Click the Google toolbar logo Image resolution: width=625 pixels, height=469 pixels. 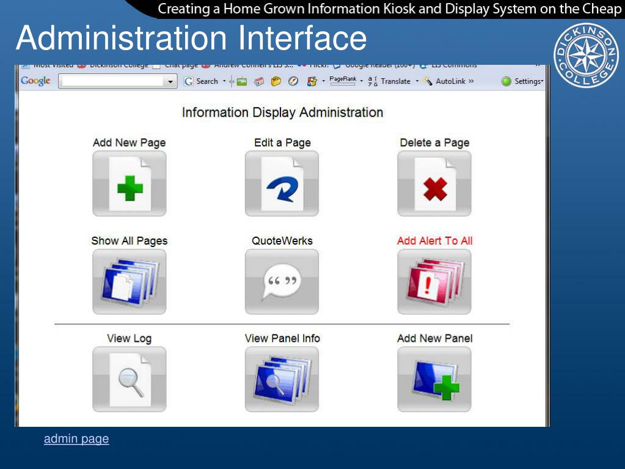pyautogui.click(x=35, y=81)
